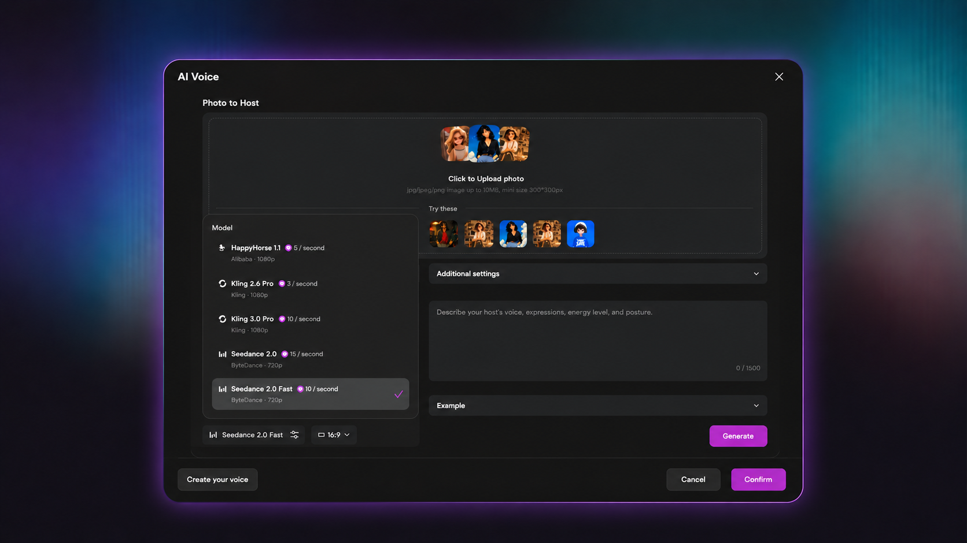The image size is (967, 543).
Task: Focus the host description text field
Action: [x=597, y=341]
